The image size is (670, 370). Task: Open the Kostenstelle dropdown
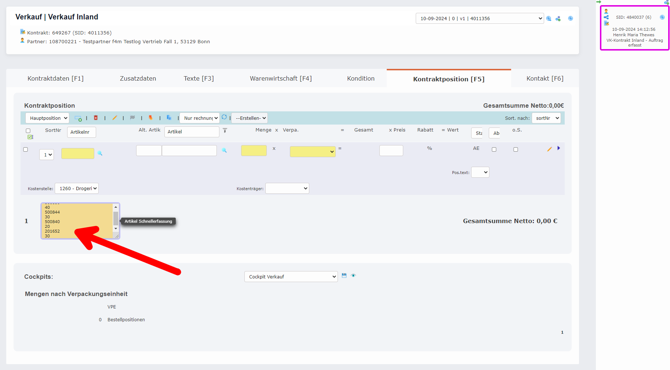77,188
